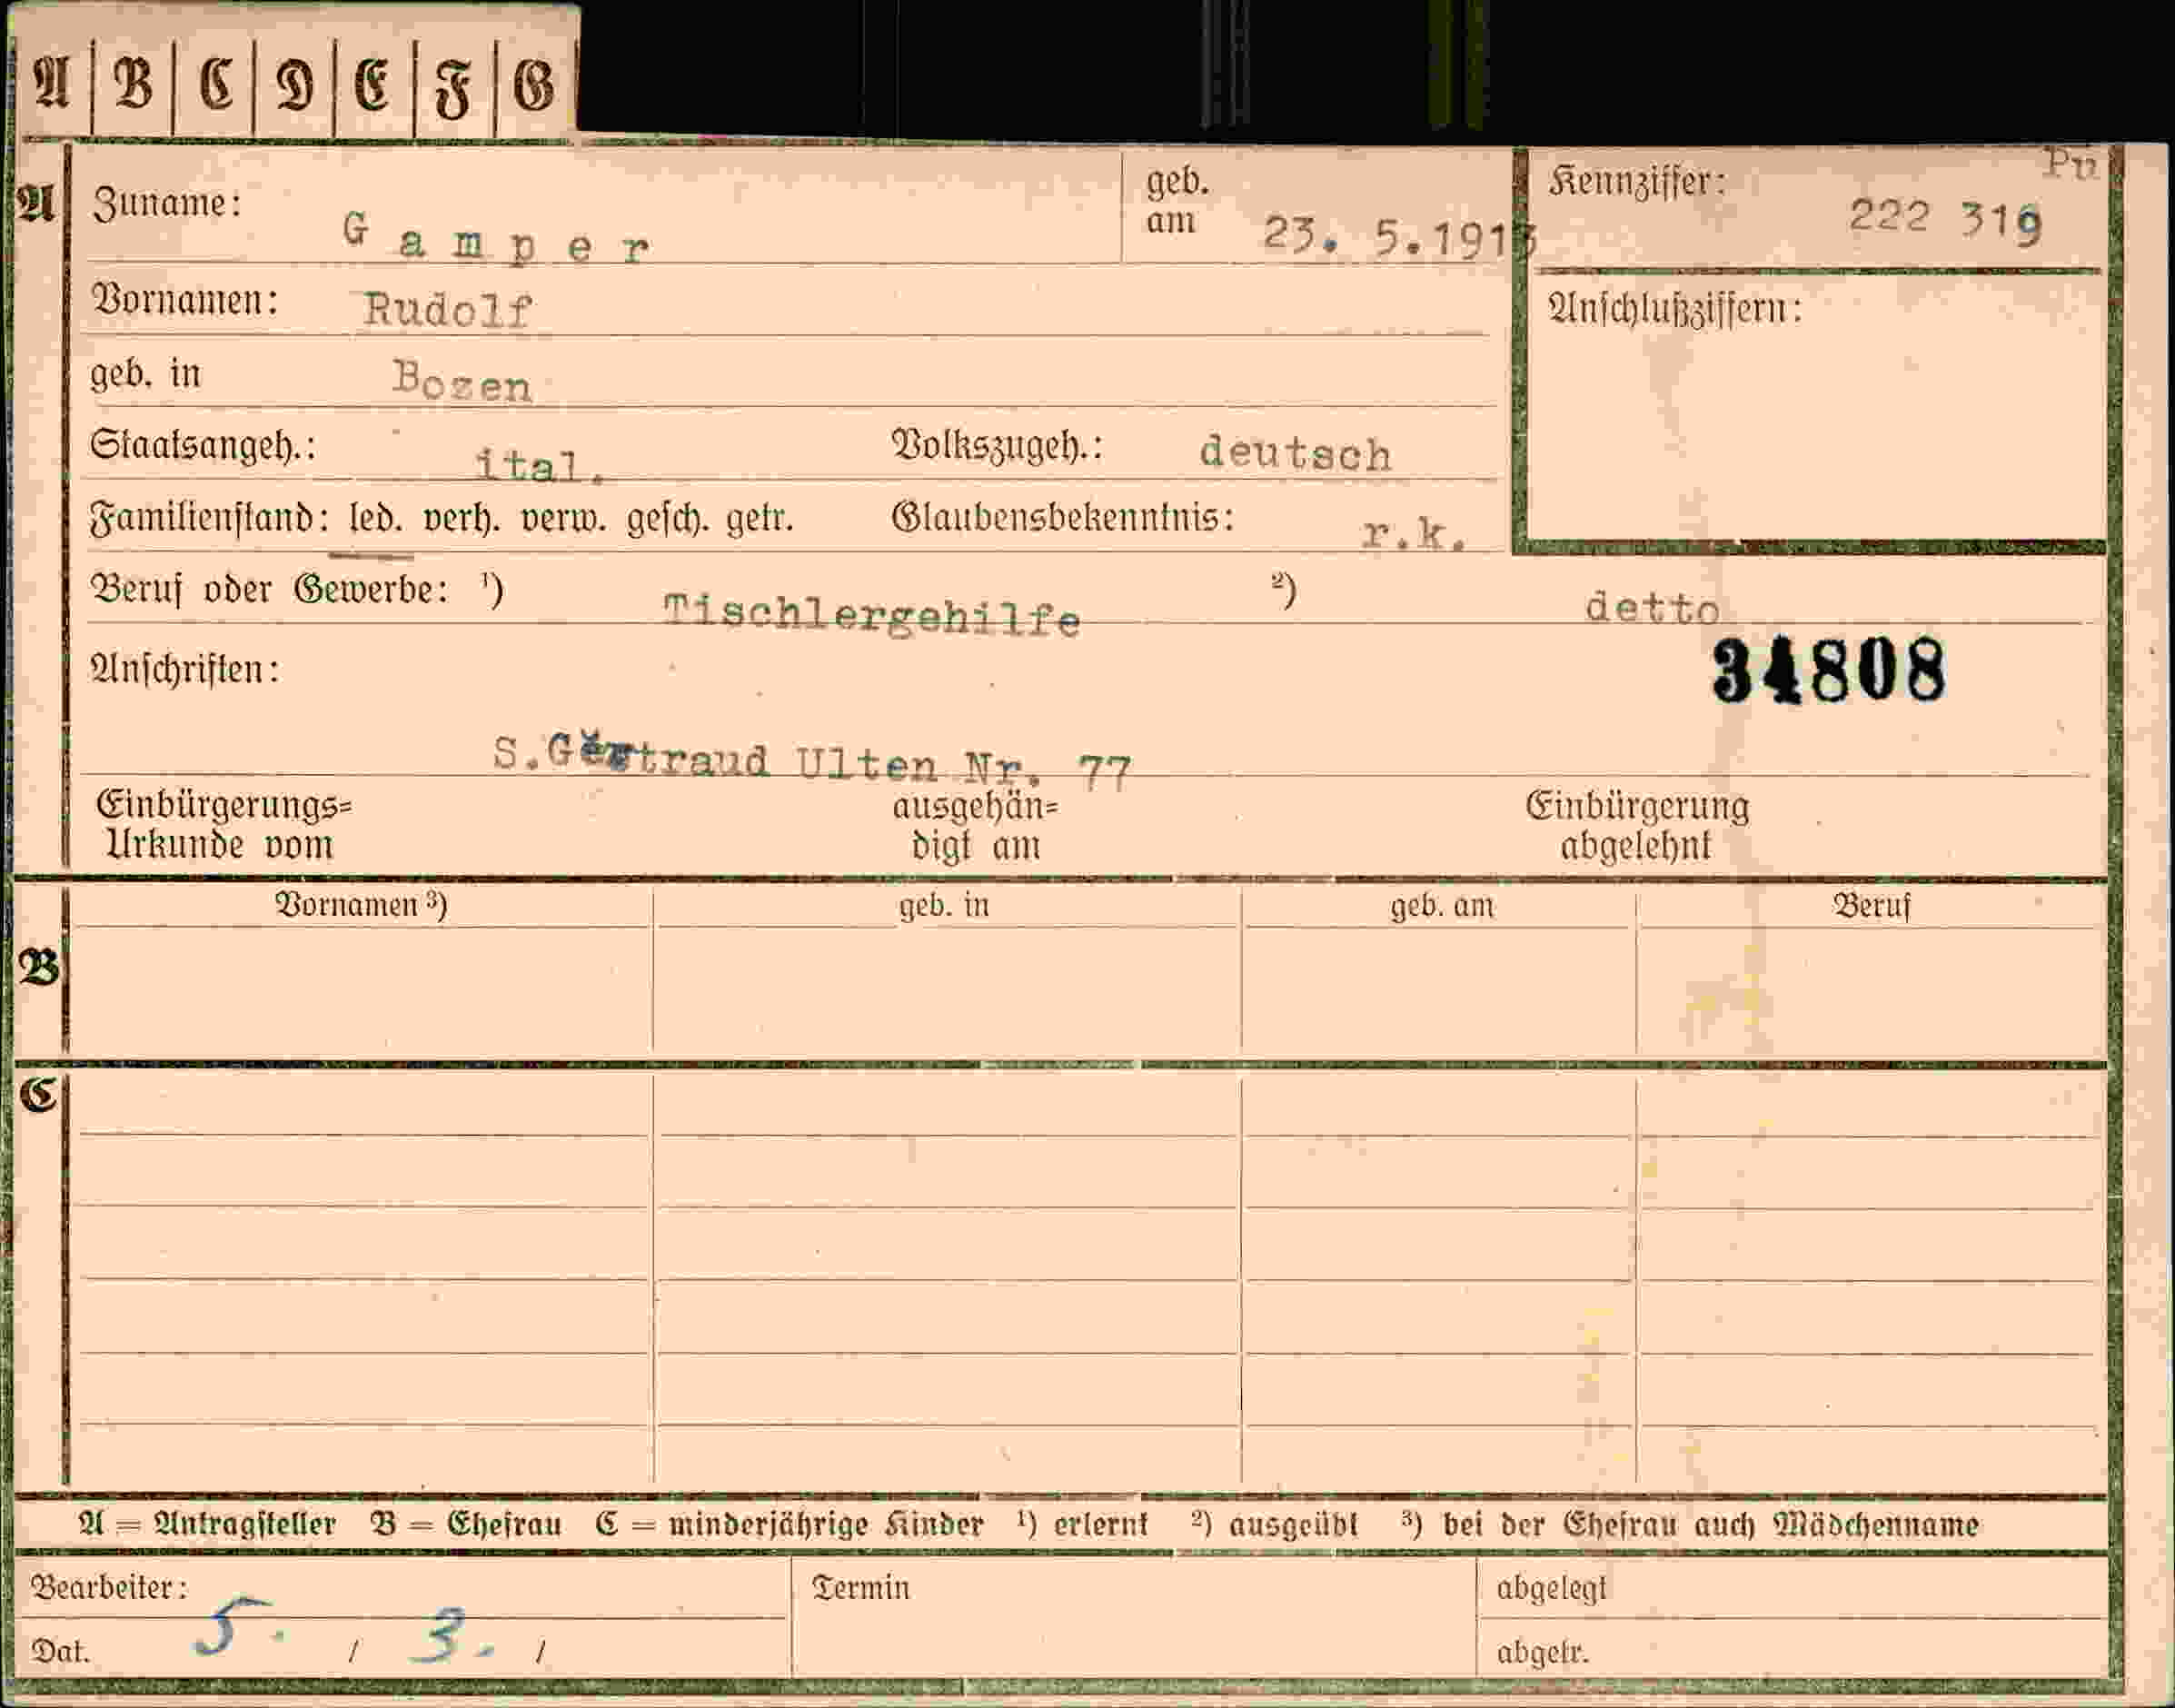This screenshot has height=1708, width=2175.
Task: Select the index tab letter C
Action: click(x=215, y=84)
